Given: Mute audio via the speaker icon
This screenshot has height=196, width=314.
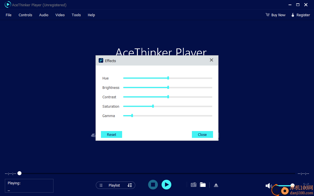Looking at the screenshot, I should coord(269,186).
